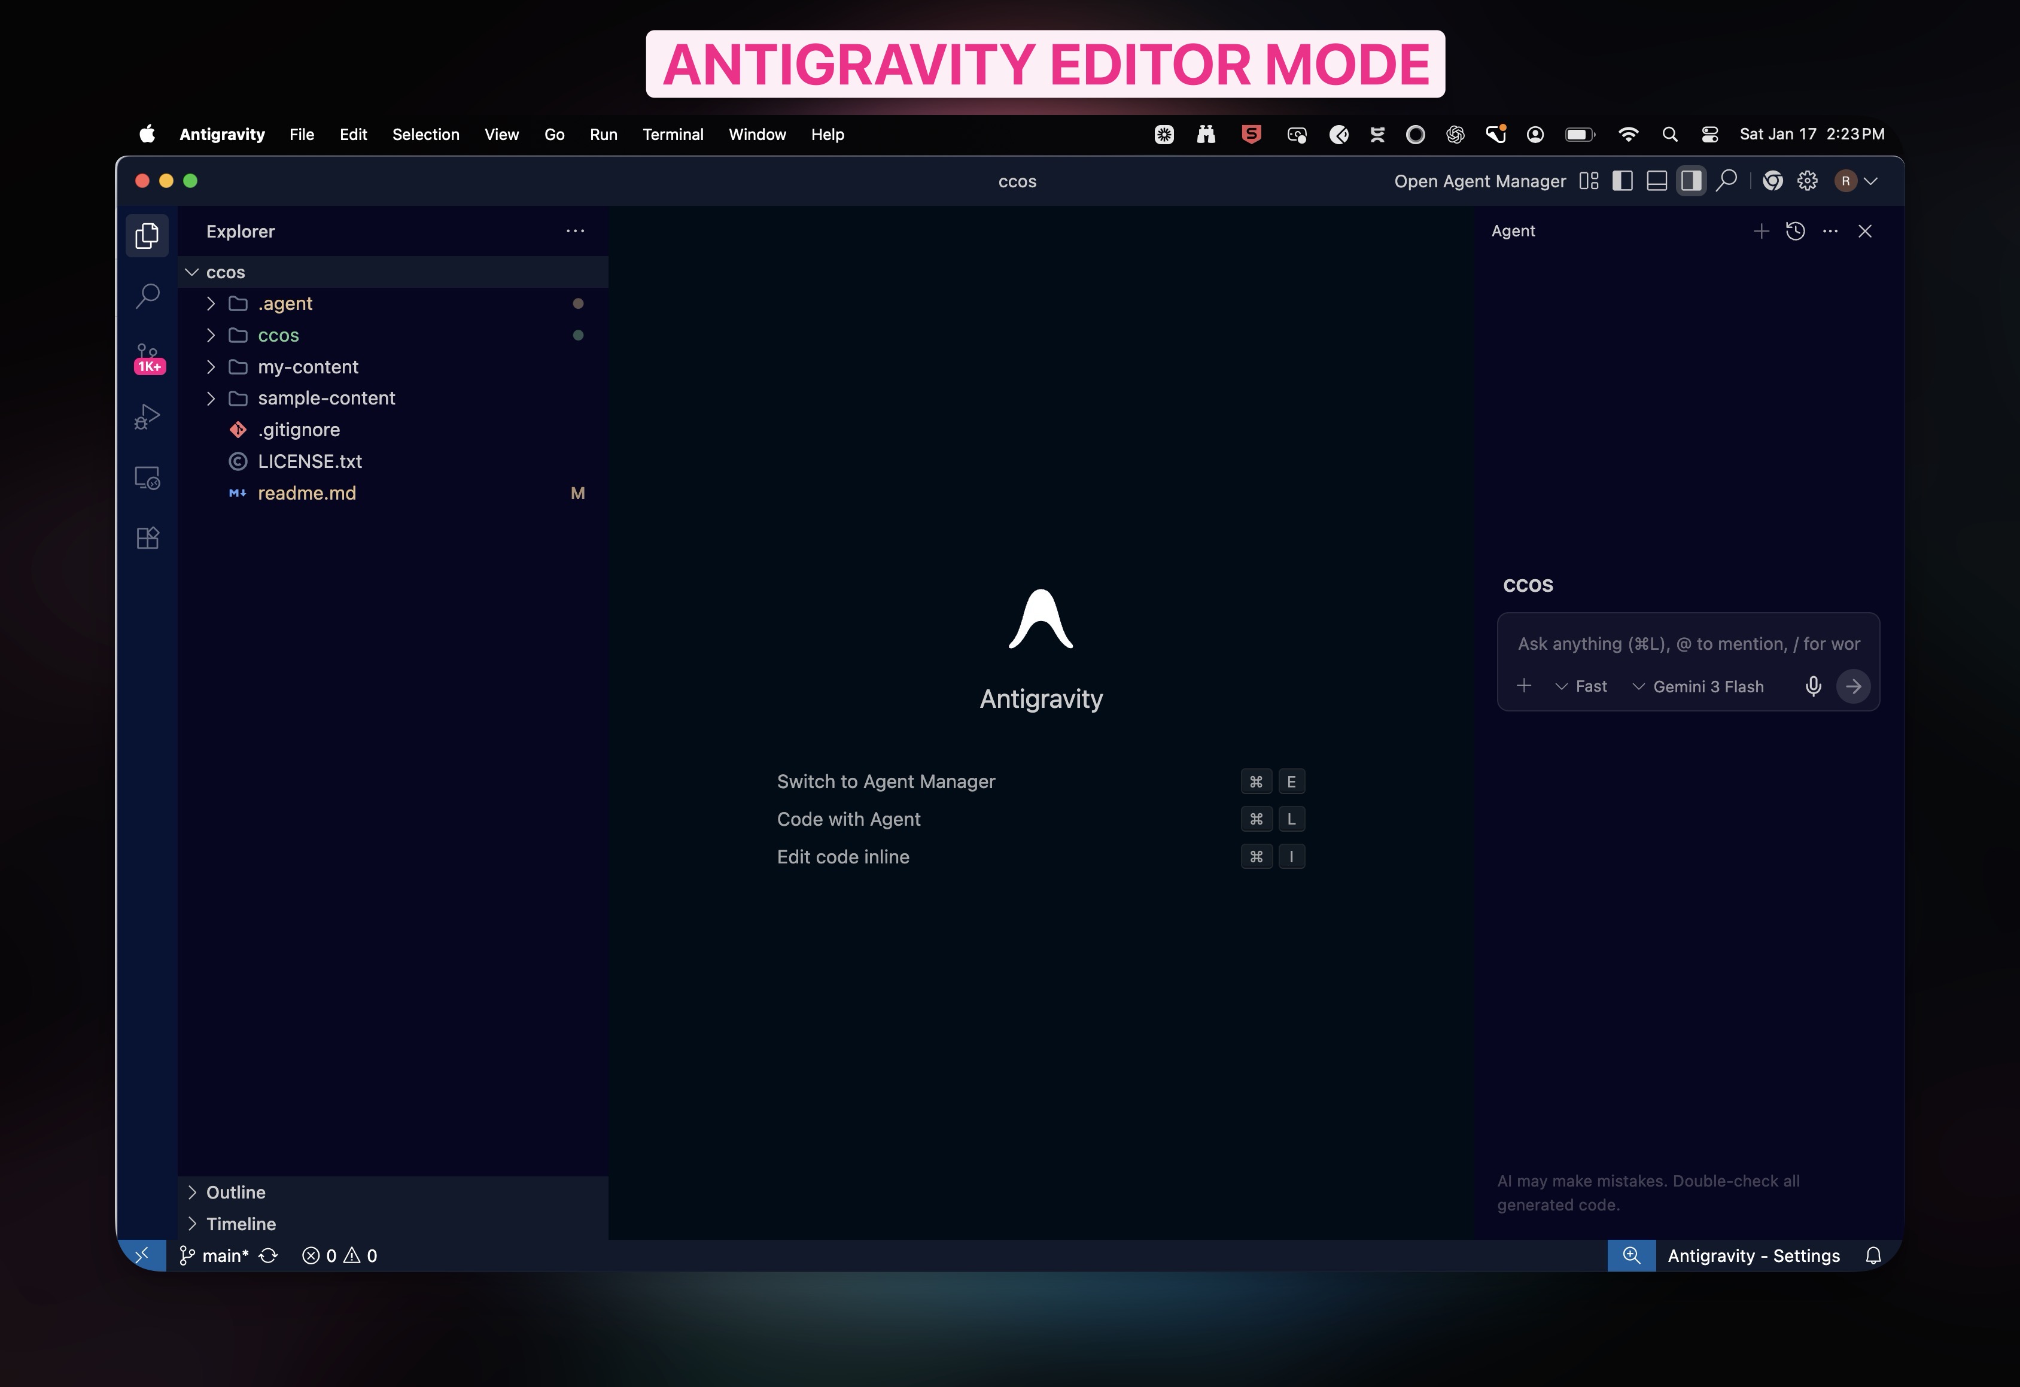Click Open Agent Manager
Image resolution: width=2020 pixels, height=1387 pixels.
pyautogui.click(x=1479, y=180)
